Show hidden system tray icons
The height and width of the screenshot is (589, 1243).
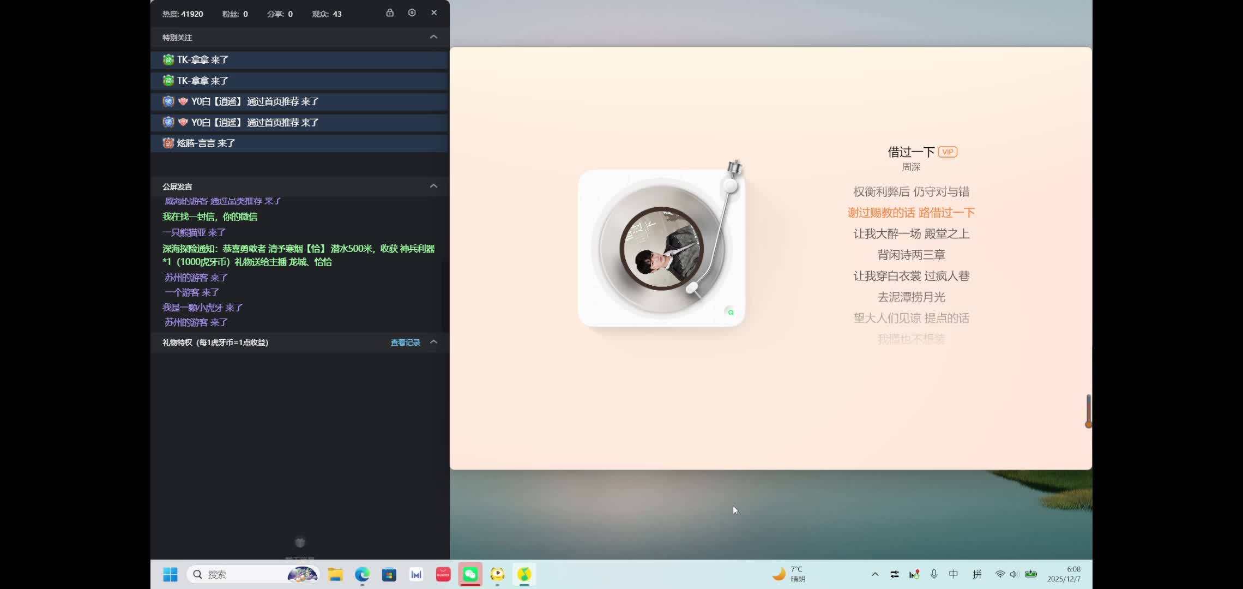tap(875, 574)
